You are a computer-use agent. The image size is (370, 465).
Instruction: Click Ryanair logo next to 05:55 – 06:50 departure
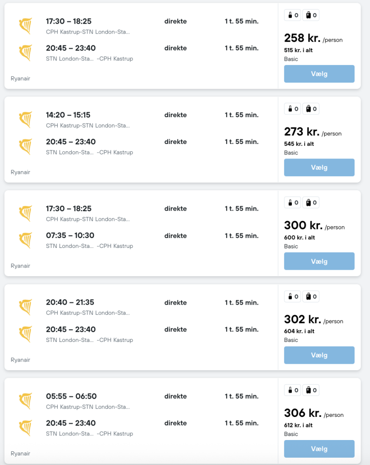(x=25, y=401)
